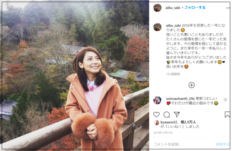Click the aibu_saki username in header

pyautogui.click(x=173, y=8)
